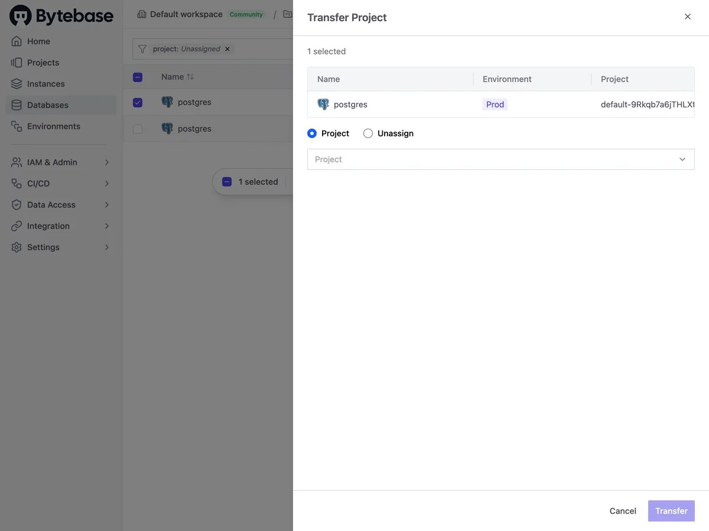Click the Community plan badge

click(x=246, y=14)
